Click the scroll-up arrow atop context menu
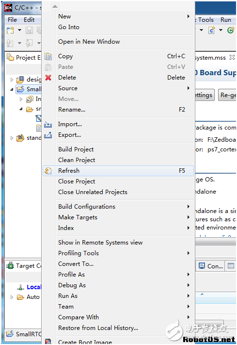Viewport: 237px width, 345px height. click(55, 7)
